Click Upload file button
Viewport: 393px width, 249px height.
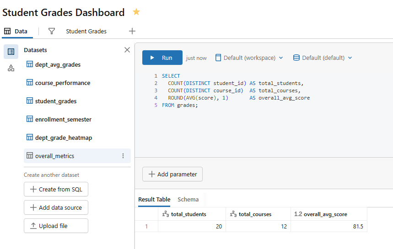pos(56,226)
